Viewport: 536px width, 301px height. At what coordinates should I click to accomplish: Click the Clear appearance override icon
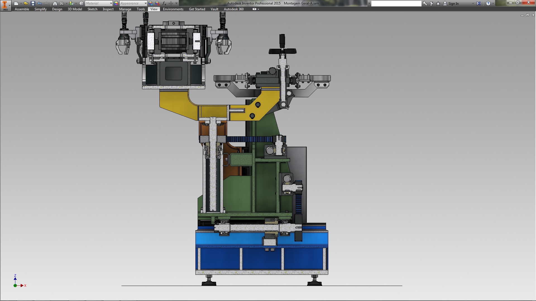(x=157, y=3)
